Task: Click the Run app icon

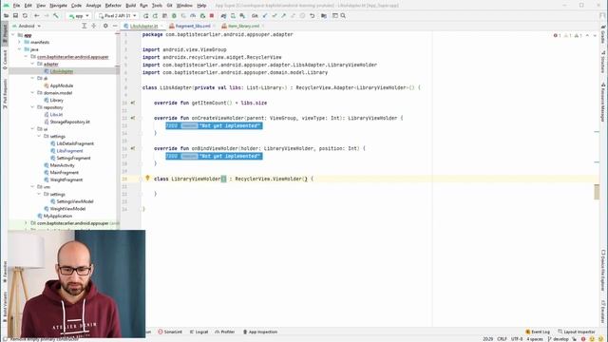Action: 145,16
